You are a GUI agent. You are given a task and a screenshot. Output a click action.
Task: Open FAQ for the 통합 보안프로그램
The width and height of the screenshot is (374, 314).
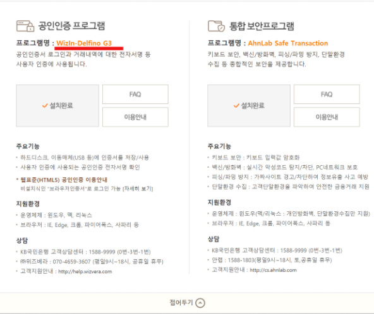(327, 95)
